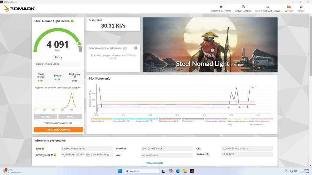This screenshot has width=312, height=175.
Task: Toggle Temperatura CPU legend series
Action: click(x=124, y=120)
